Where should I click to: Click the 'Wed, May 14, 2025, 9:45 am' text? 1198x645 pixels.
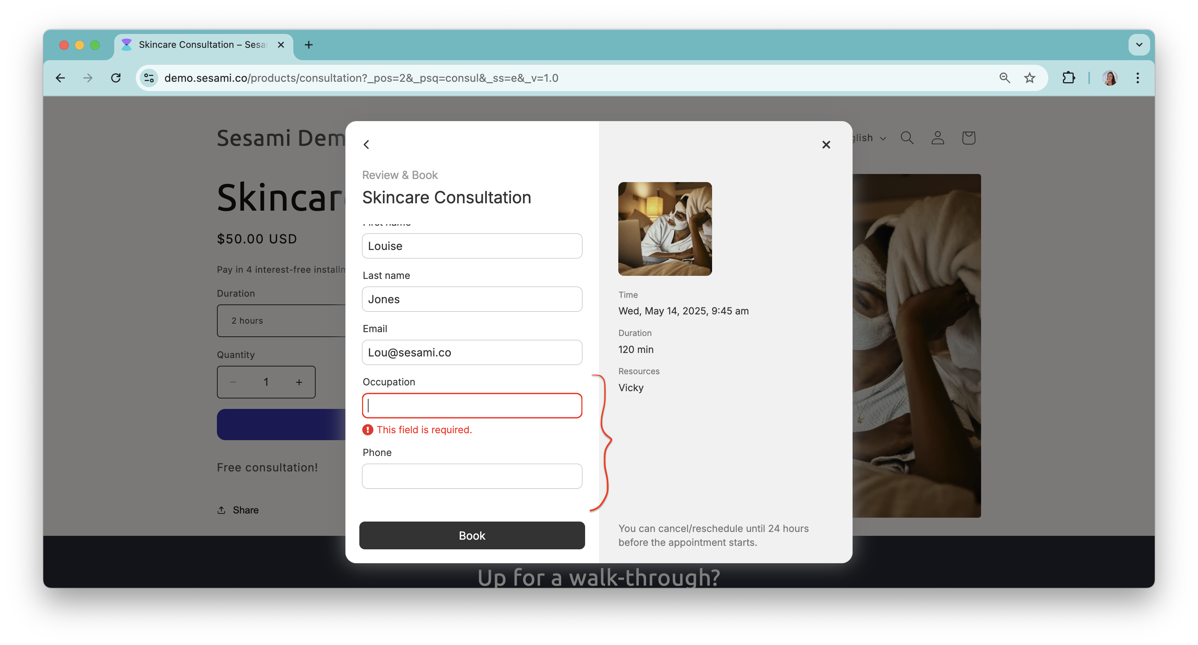click(x=683, y=311)
